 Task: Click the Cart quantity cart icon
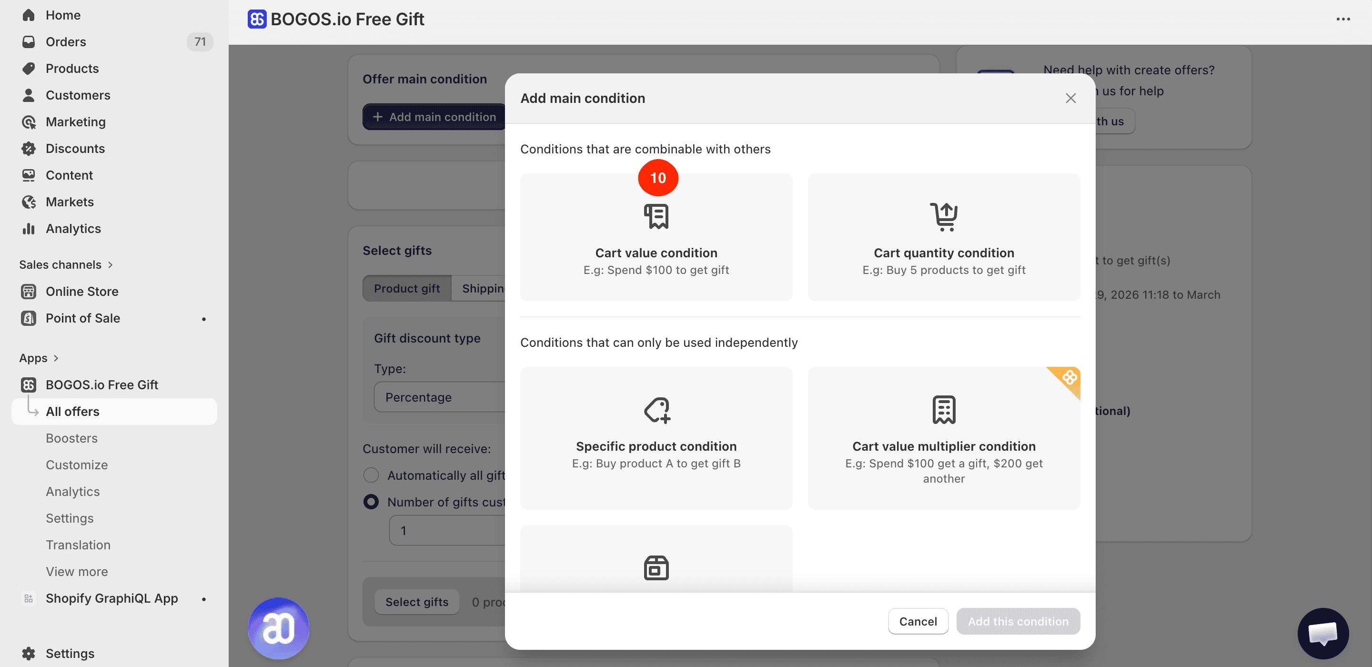944,216
